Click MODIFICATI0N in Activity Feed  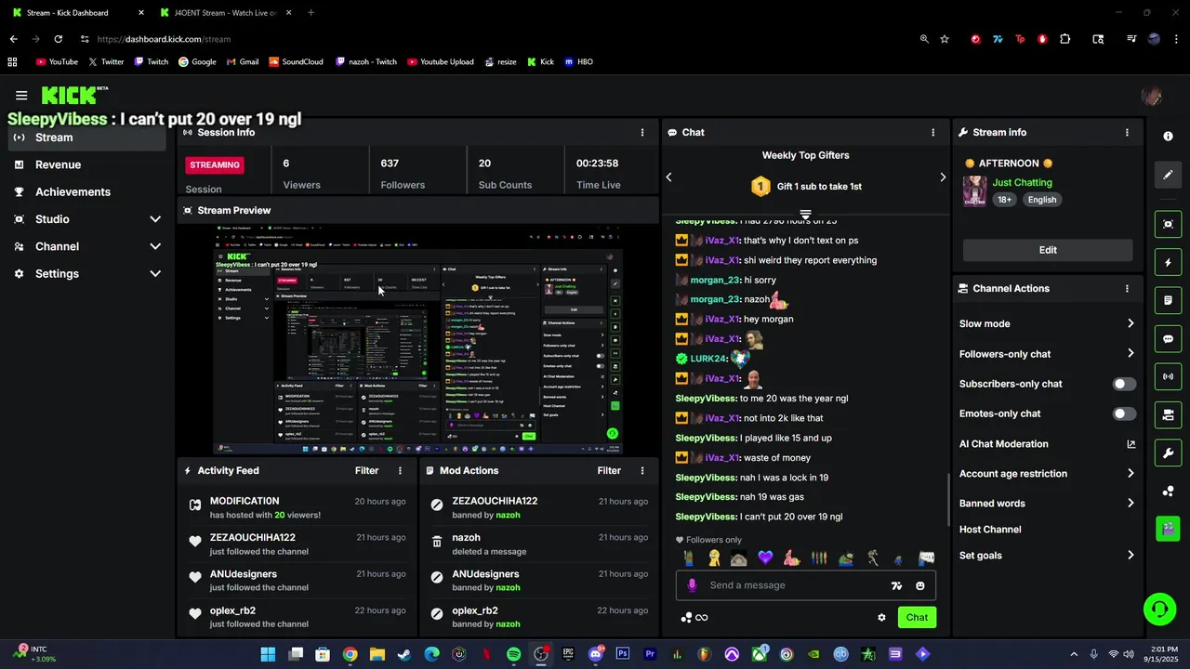pyautogui.click(x=245, y=501)
